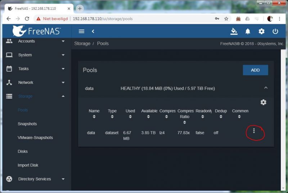Sort by Available column
The image size is (288, 193).
pyautogui.click(x=148, y=117)
